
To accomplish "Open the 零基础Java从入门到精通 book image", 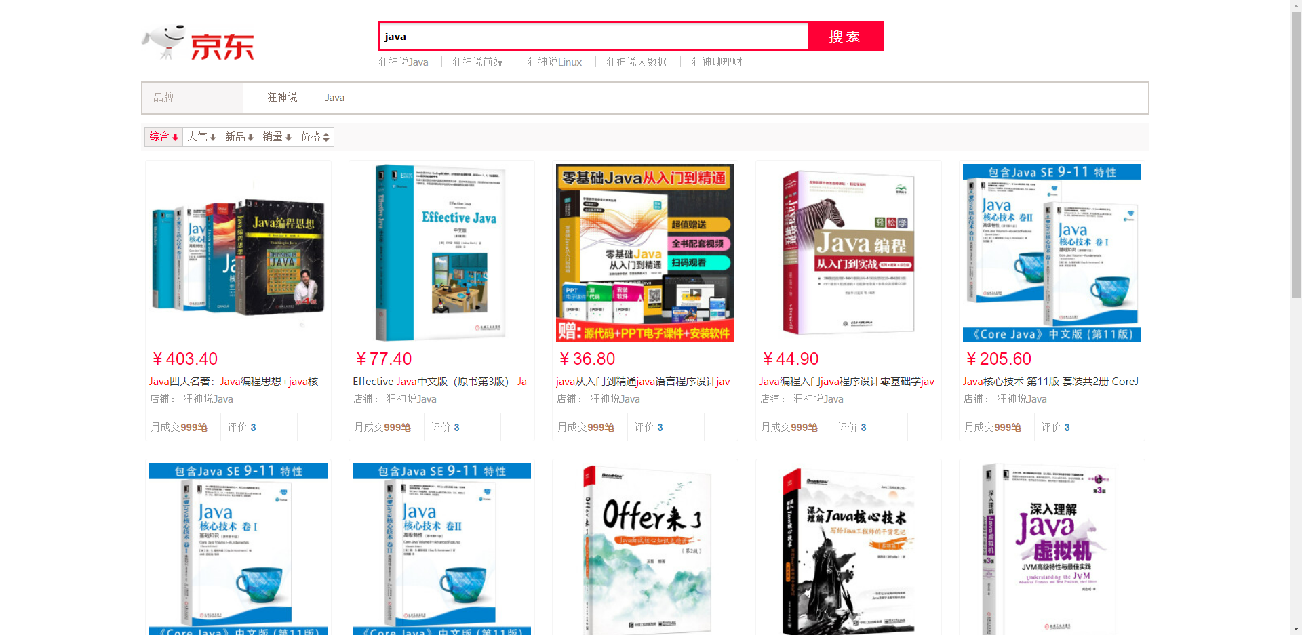I will (645, 252).
